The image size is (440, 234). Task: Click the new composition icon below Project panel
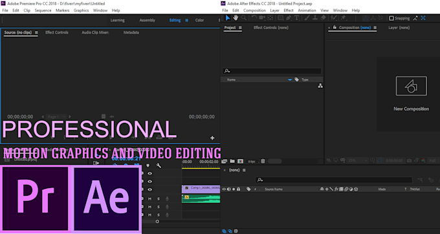coord(240,161)
